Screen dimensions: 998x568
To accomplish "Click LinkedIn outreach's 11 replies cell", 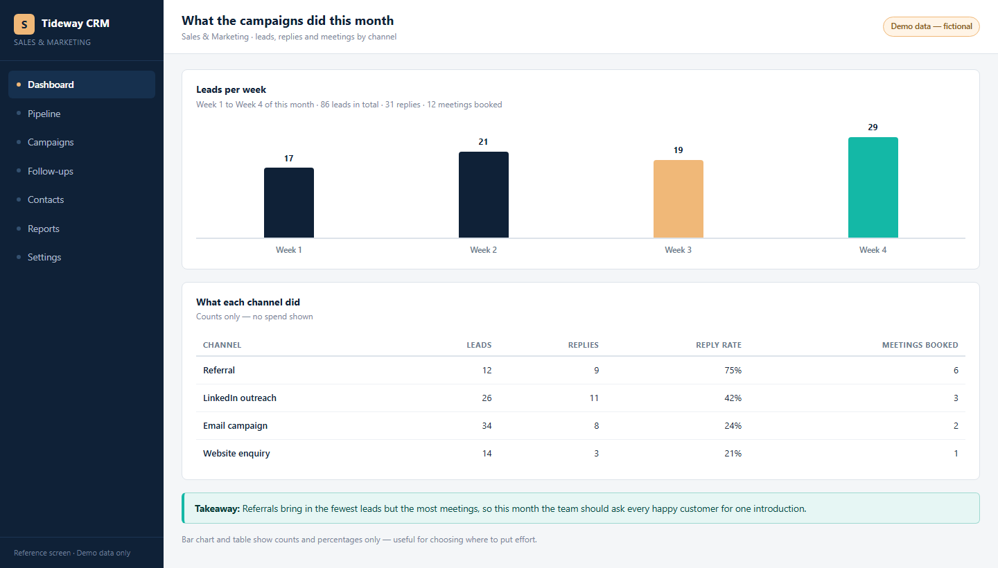I will click(x=594, y=398).
